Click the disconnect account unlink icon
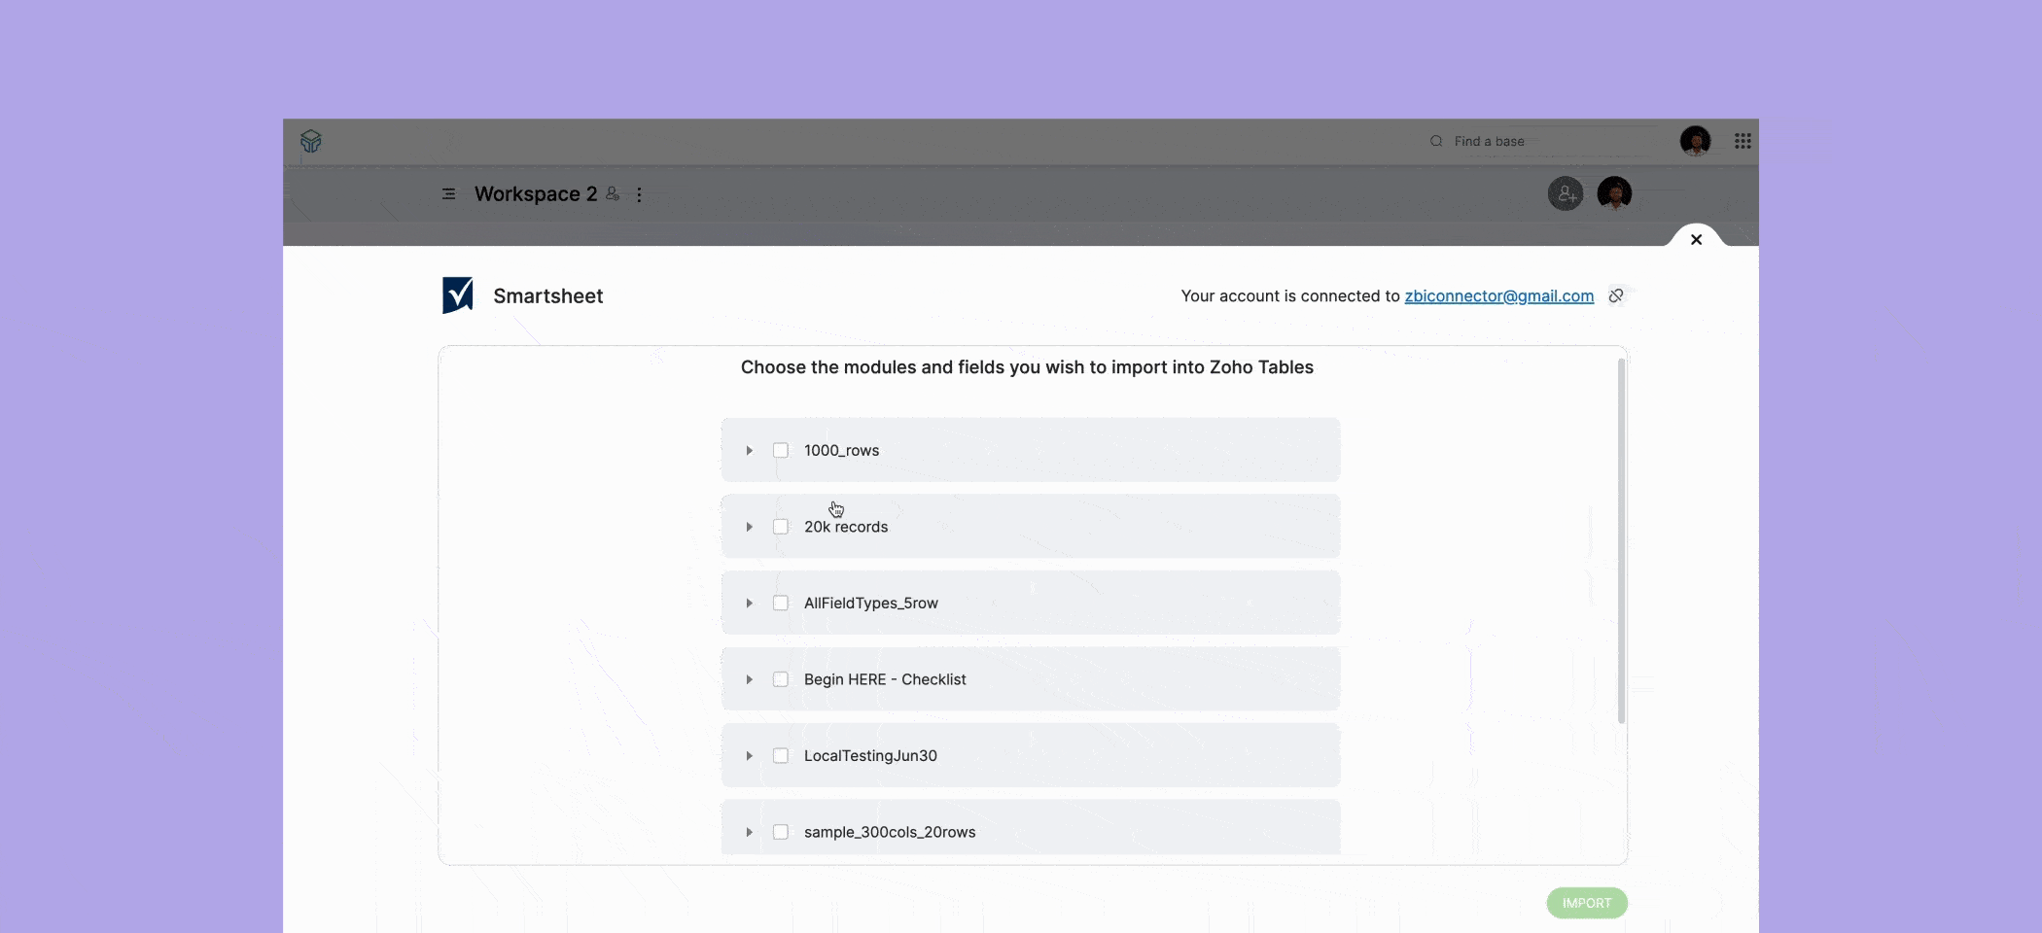Screen dimensions: 2042x933 point(1616,295)
